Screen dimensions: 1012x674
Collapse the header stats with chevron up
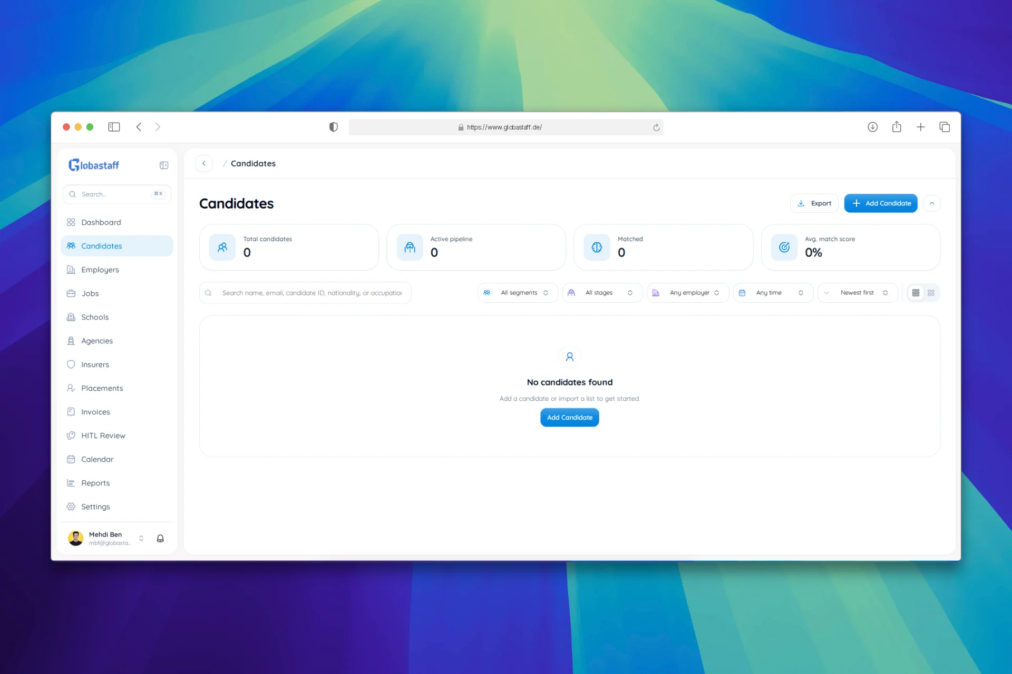(932, 203)
